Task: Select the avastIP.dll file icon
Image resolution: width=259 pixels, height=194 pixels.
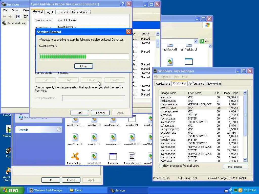Action: [x=94, y=156]
